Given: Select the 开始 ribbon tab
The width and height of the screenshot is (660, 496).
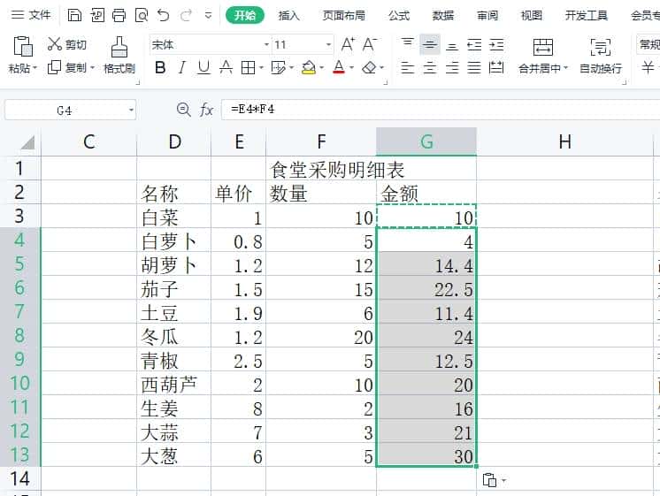Looking at the screenshot, I should (x=244, y=16).
